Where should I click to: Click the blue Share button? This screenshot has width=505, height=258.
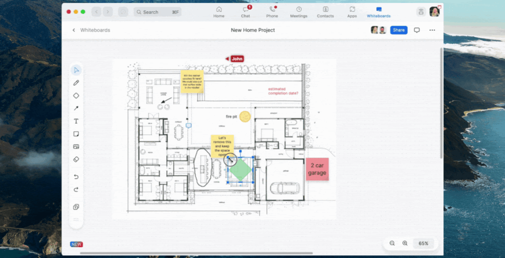(x=398, y=30)
